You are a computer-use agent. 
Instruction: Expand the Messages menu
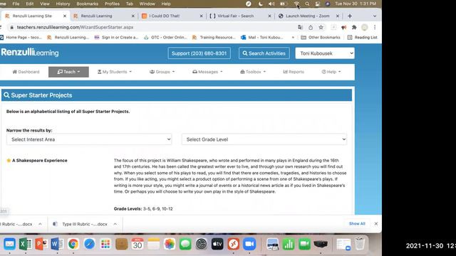point(207,72)
